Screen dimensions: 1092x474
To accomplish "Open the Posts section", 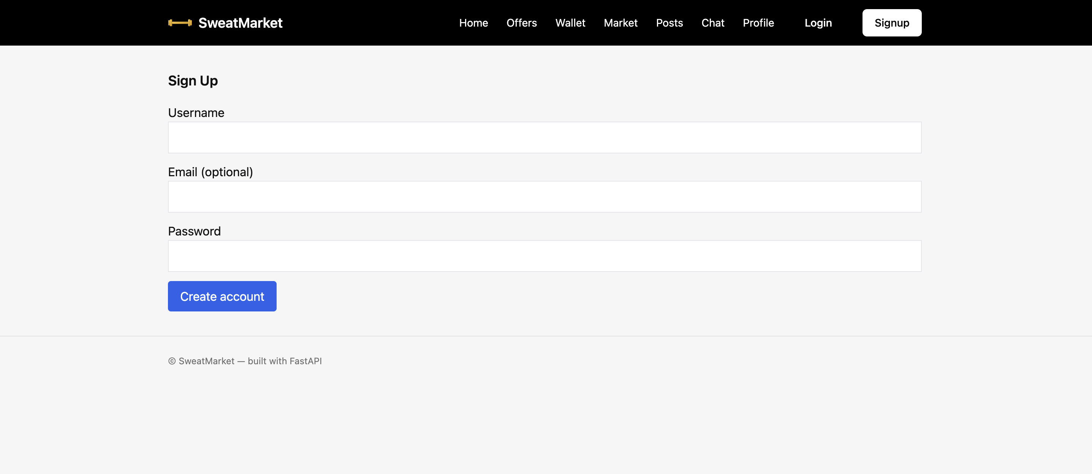I will click(669, 23).
